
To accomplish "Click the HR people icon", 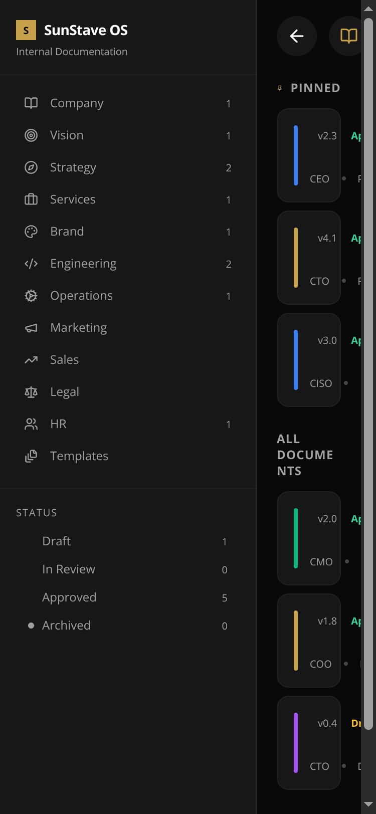I will (x=31, y=424).
